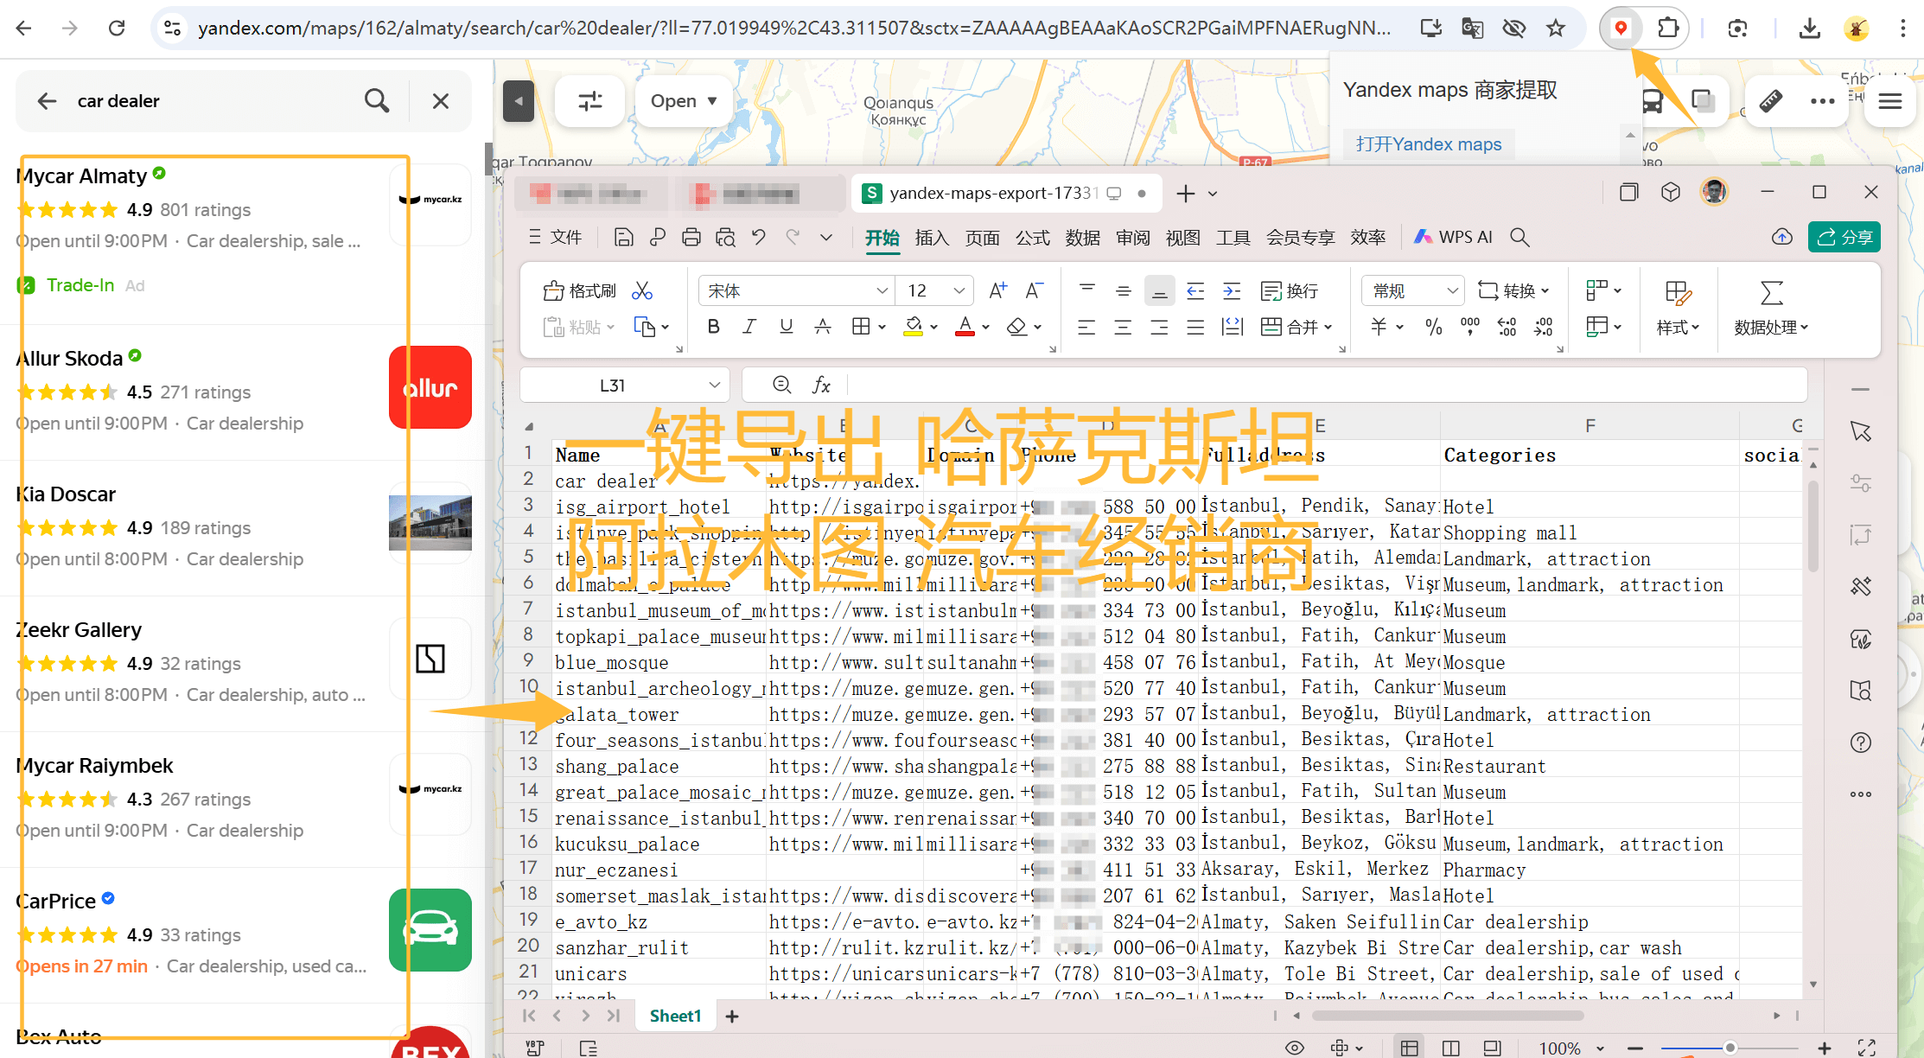Screen dimensions: 1924x1058
Task: Toggle strikethrough text formatting
Action: [823, 327]
